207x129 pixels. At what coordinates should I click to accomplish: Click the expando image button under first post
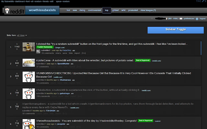click(x=38, y=52)
